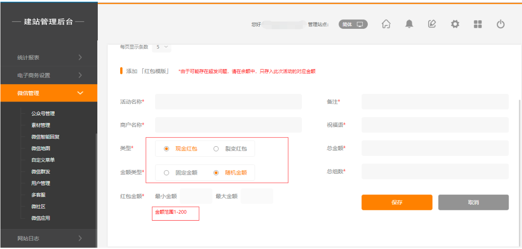Click the 活动名称 input field
The height and width of the screenshot is (249, 522).
pos(228,101)
